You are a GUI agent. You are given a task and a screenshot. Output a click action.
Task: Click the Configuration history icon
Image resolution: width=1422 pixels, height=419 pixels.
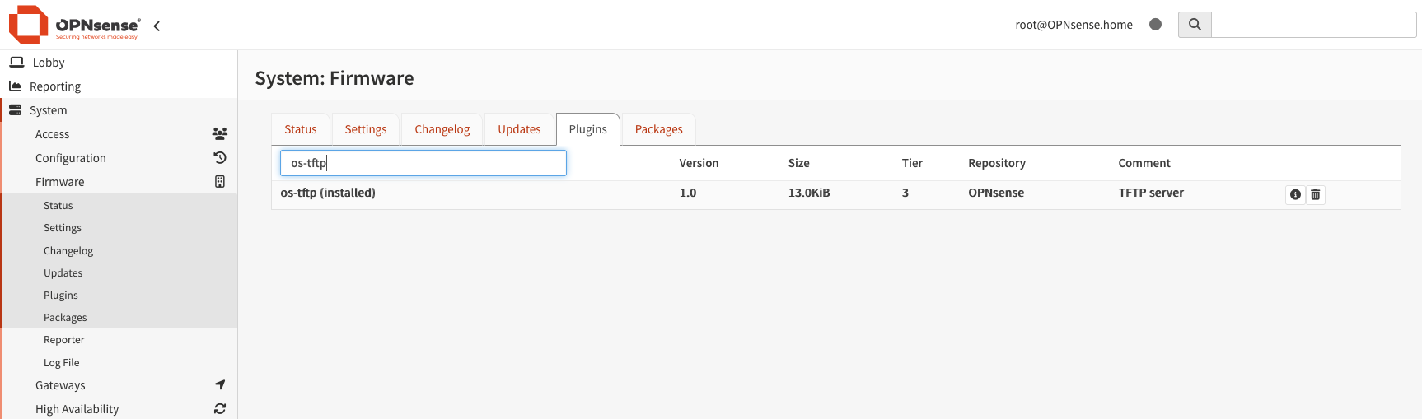[x=220, y=158]
